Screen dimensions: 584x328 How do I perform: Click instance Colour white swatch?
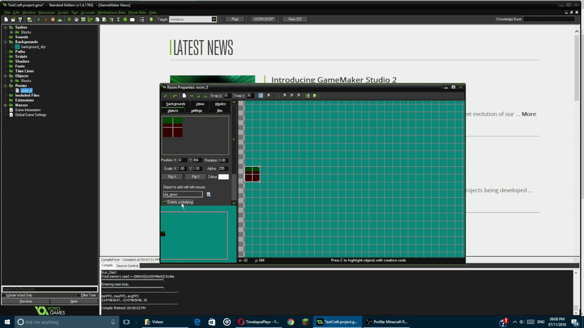[x=224, y=177]
